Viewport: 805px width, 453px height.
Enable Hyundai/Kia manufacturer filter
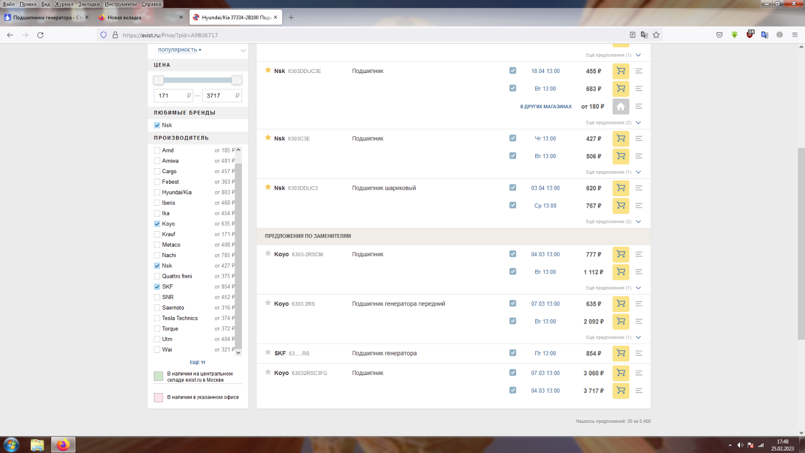coord(157,192)
